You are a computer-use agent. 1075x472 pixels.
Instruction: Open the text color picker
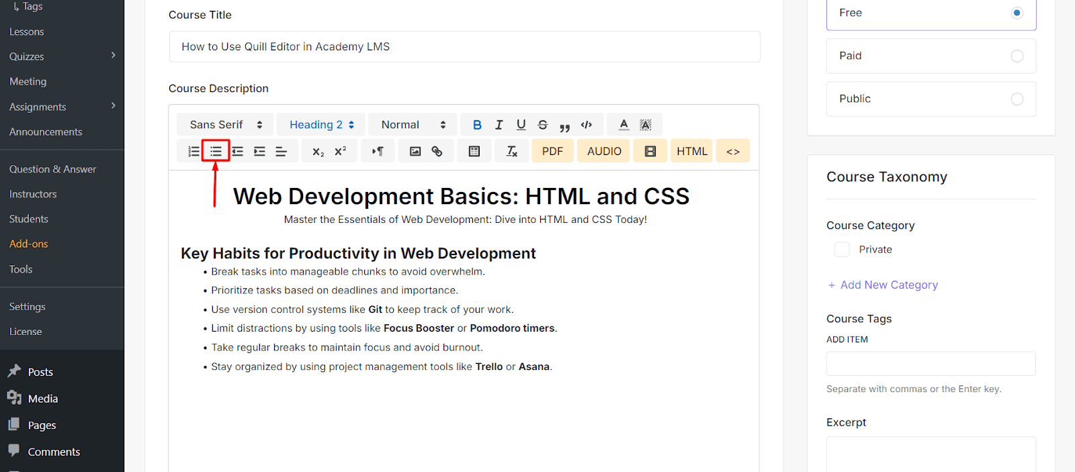[623, 125]
